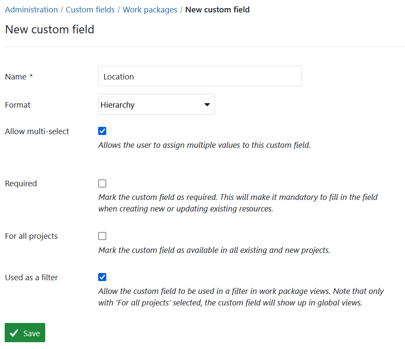This screenshot has height=349, width=405.
Task: Open the Format dropdown showing Hierarchy
Action: point(156,104)
